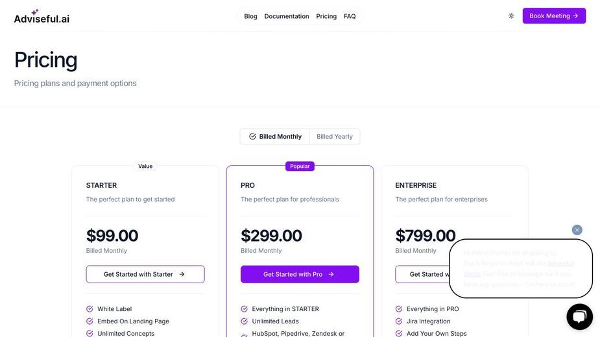
Task: Go to the Pricing nav item
Action: (x=326, y=16)
